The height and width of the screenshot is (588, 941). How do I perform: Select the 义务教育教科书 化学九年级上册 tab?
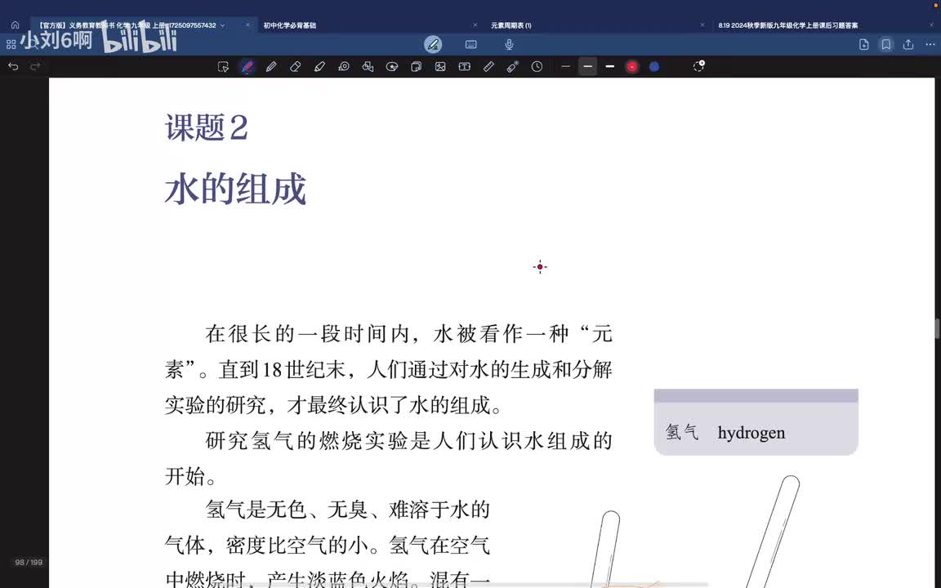click(x=127, y=25)
